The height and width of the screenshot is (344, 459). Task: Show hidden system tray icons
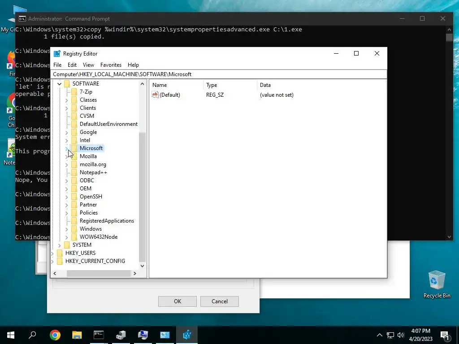(379, 335)
